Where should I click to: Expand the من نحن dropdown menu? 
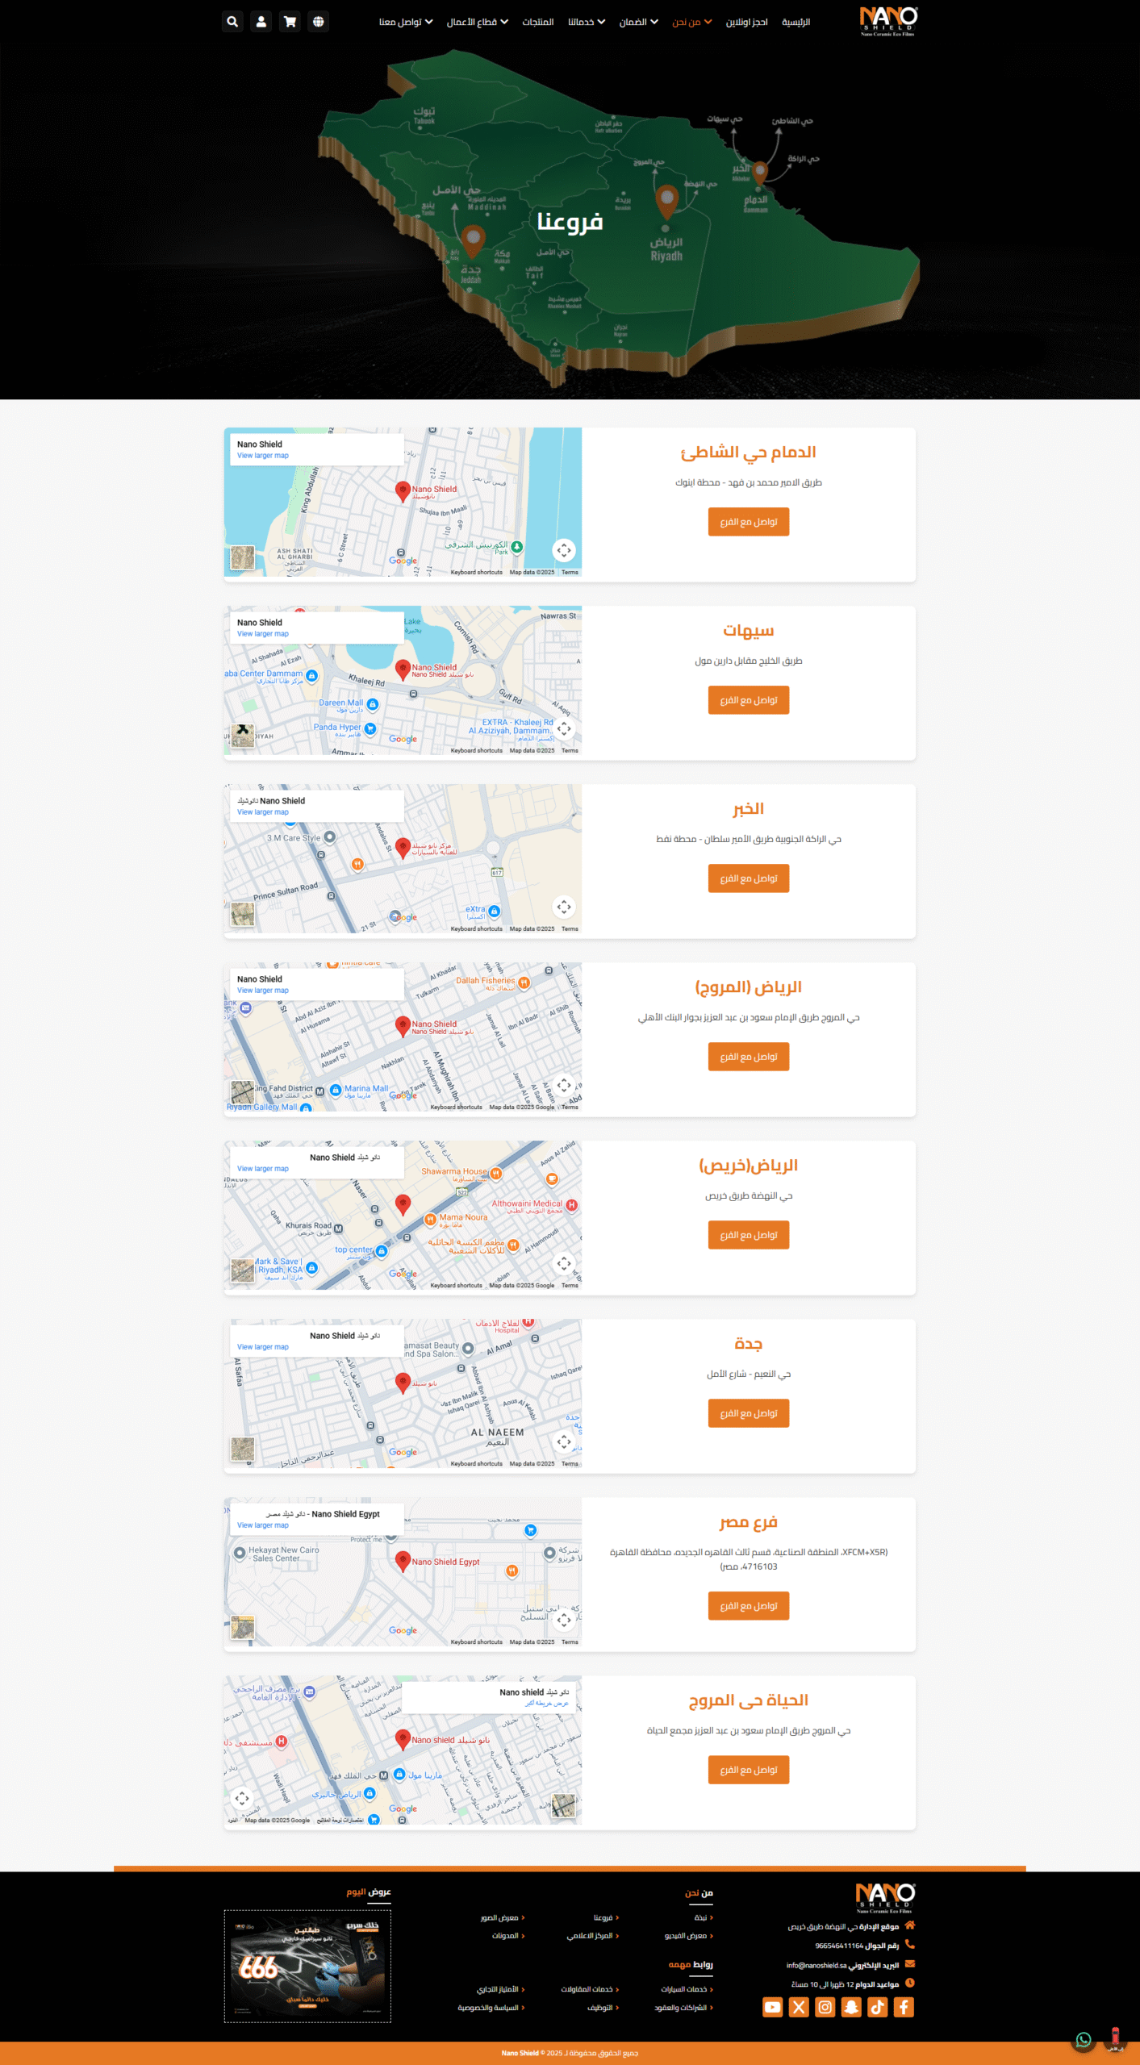coord(692,22)
